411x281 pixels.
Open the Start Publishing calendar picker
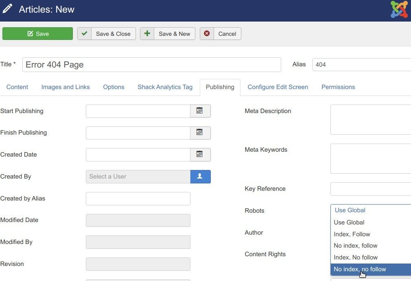pyautogui.click(x=200, y=111)
